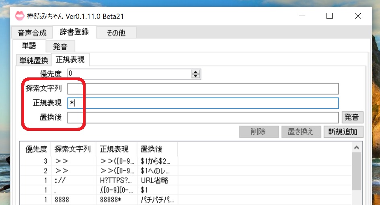This screenshot has height=205, width=380.
Task: Click the 削除 button
Action: point(259,132)
